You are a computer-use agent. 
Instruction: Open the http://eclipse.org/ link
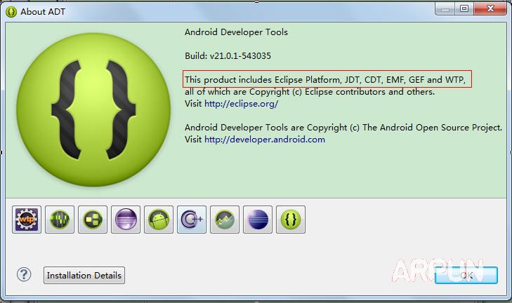(x=242, y=104)
